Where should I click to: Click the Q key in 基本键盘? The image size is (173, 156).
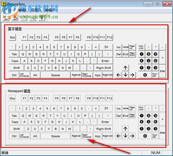coord(23,54)
